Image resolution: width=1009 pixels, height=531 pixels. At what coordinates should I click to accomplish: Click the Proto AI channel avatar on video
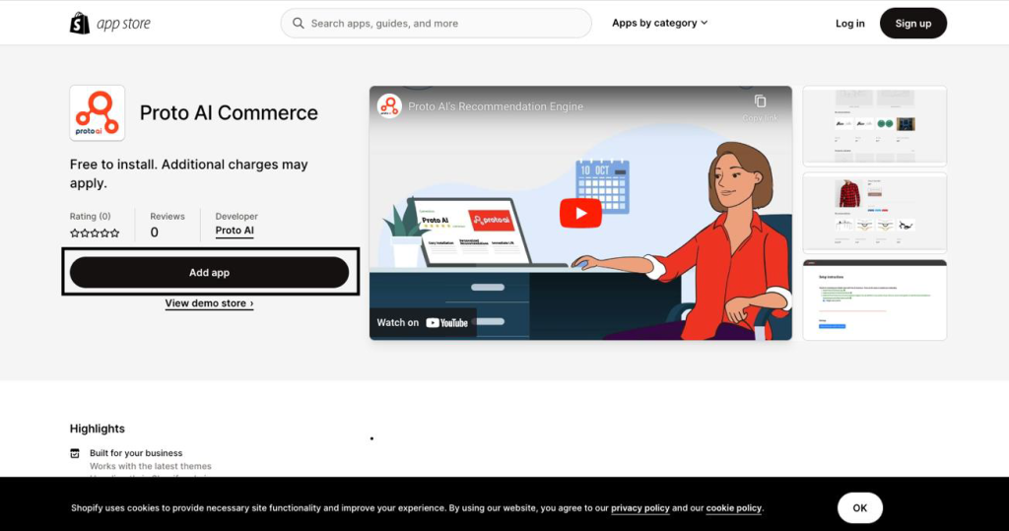[x=389, y=106]
